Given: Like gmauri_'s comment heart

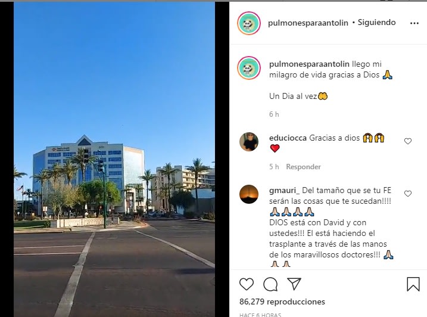Looking at the screenshot, I should (408, 194).
